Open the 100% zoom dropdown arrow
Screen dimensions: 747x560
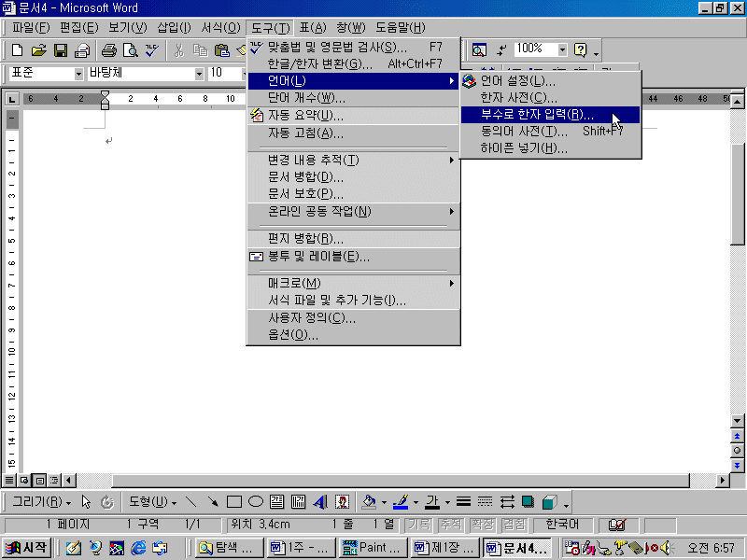click(x=563, y=49)
